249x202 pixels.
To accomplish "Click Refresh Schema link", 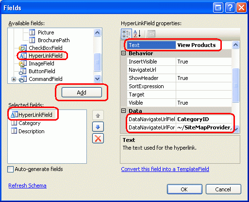I will click(x=27, y=186).
